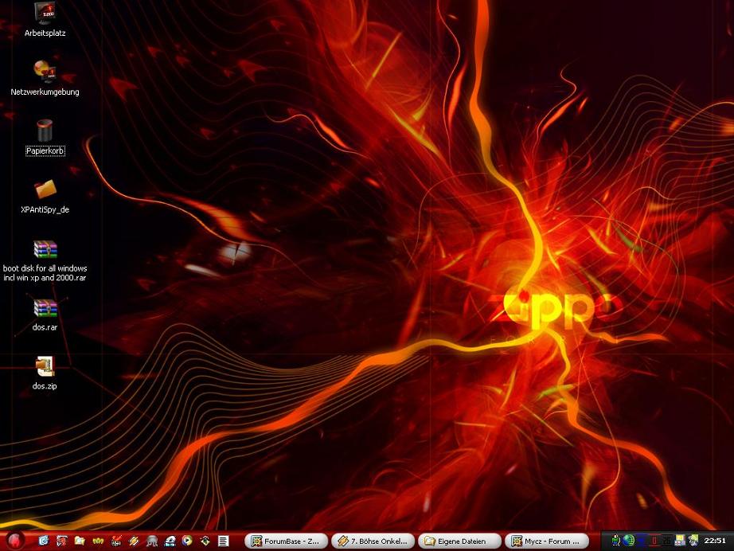
Task: Launch the yellow quick launch icon
Action: click(x=98, y=541)
